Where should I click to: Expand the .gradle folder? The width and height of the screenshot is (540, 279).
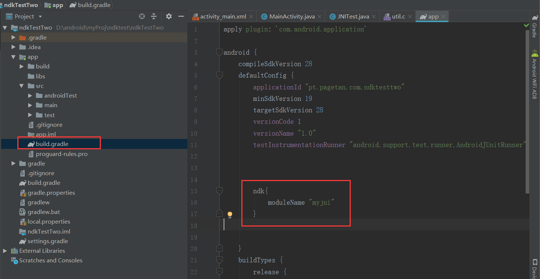(13, 37)
